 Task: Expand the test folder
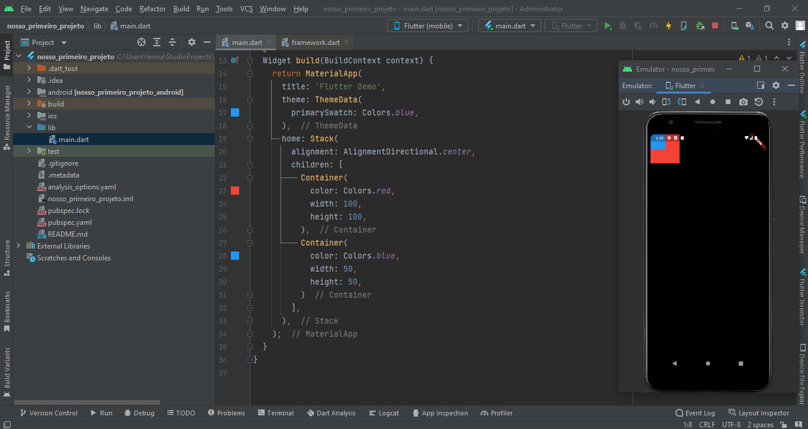[29, 151]
